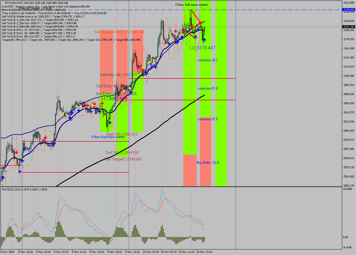Click the '9 Nov 11:15' time axis label
This screenshot has width=356, height=255.
(79, 252)
